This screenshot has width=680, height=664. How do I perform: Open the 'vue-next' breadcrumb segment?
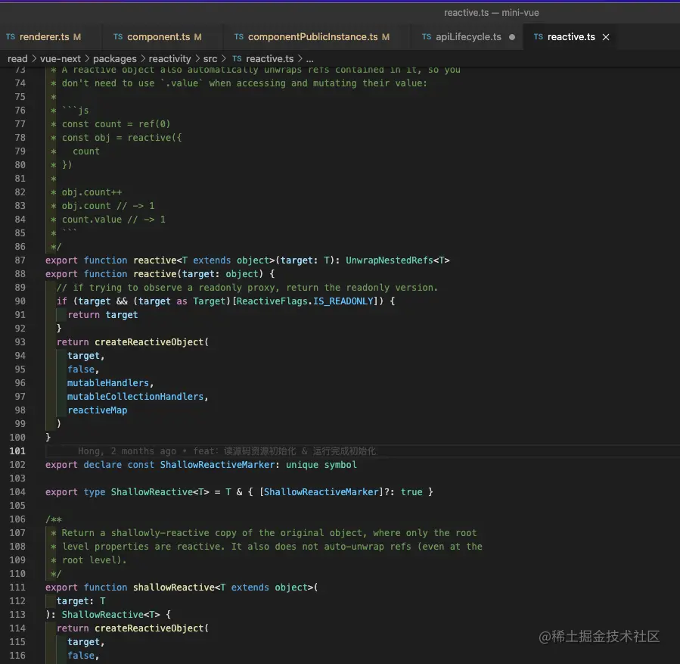(61, 58)
